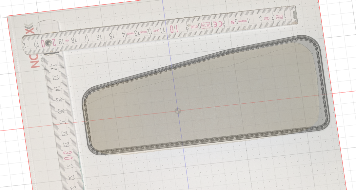Image resolution: width=356 pixels, height=190 pixels.
Task: Select the red horizontal axis line
Action: point(49,124)
